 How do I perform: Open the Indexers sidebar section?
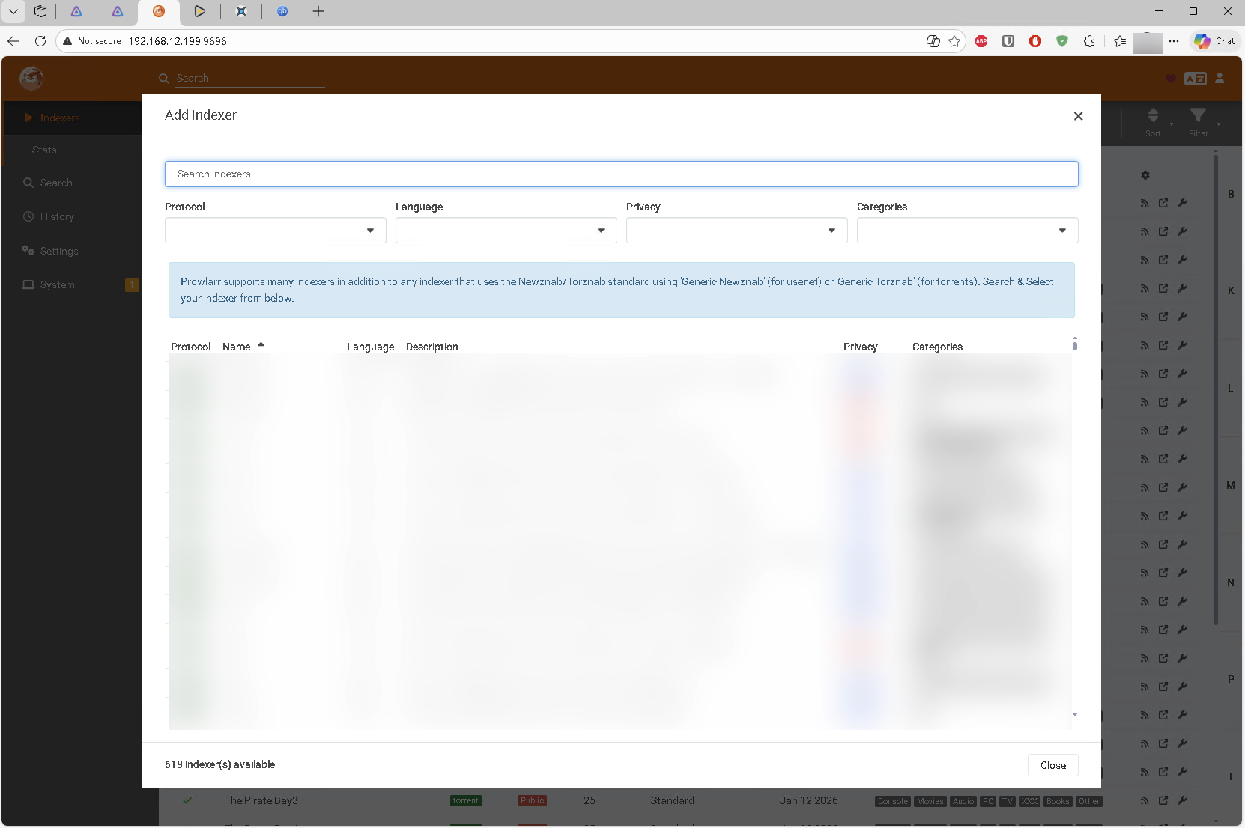60,118
